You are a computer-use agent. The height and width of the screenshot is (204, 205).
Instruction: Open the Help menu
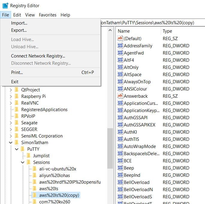(x=65, y=15)
